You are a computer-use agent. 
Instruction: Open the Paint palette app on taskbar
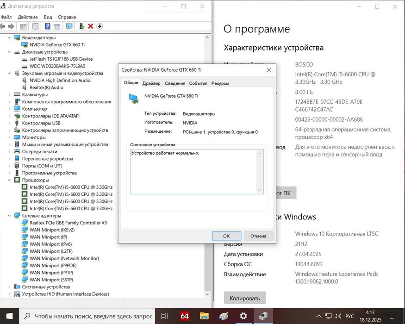tap(224, 316)
